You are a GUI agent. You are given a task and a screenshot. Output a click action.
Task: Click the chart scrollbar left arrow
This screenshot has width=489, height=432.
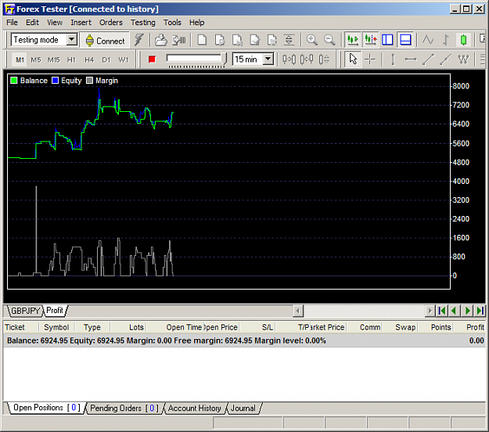tap(298, 311)
